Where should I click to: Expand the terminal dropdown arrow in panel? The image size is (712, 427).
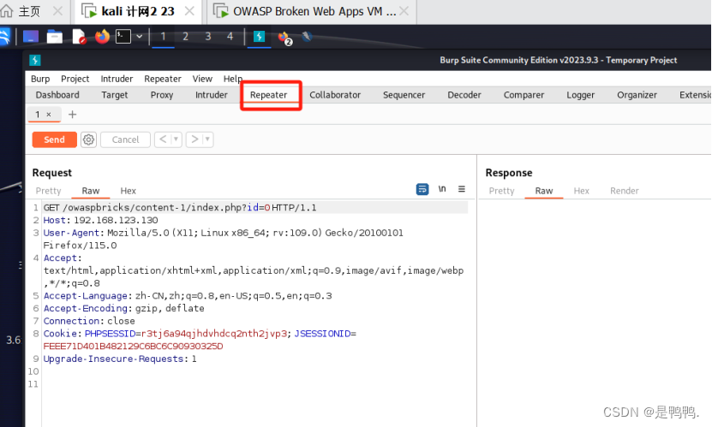point(140,36)
